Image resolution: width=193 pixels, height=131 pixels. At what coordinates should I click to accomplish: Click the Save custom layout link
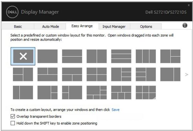click(116, 110)
